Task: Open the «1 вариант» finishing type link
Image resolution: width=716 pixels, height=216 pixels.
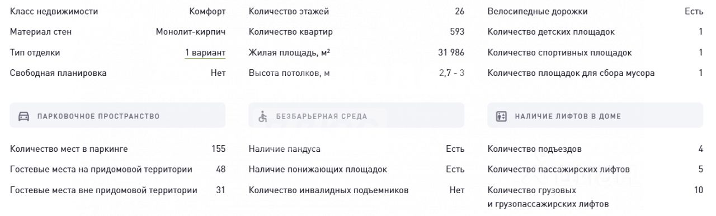Action: (x=205, y=52)
